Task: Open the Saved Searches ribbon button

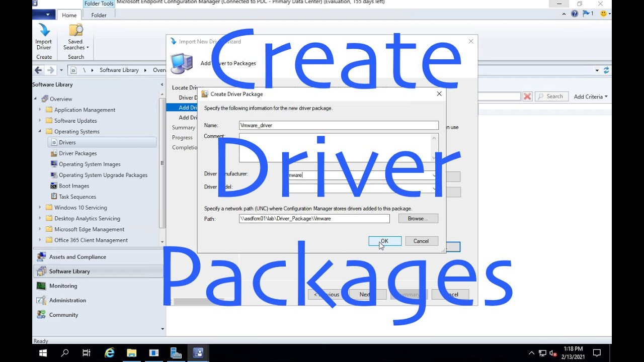Action: (76, 36)
